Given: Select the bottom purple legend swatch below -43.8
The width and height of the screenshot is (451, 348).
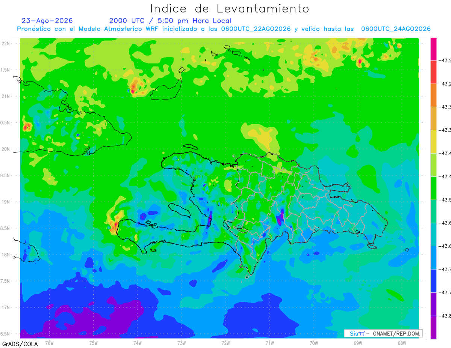Looking at the screenshot, I should click(433, 327).
